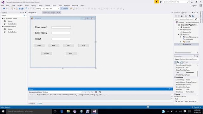Open the Debug menu
203x114 pixels.
coord(34,5)
